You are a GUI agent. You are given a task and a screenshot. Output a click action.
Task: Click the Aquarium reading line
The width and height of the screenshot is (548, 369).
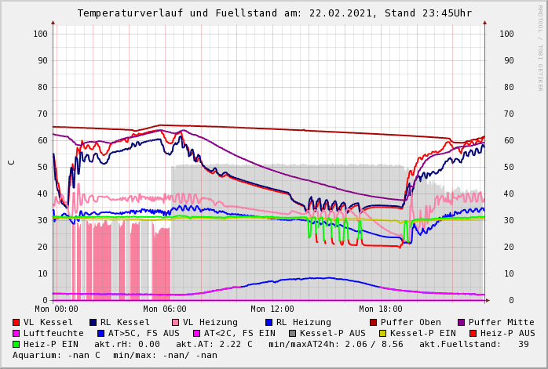tap(115, 356)
